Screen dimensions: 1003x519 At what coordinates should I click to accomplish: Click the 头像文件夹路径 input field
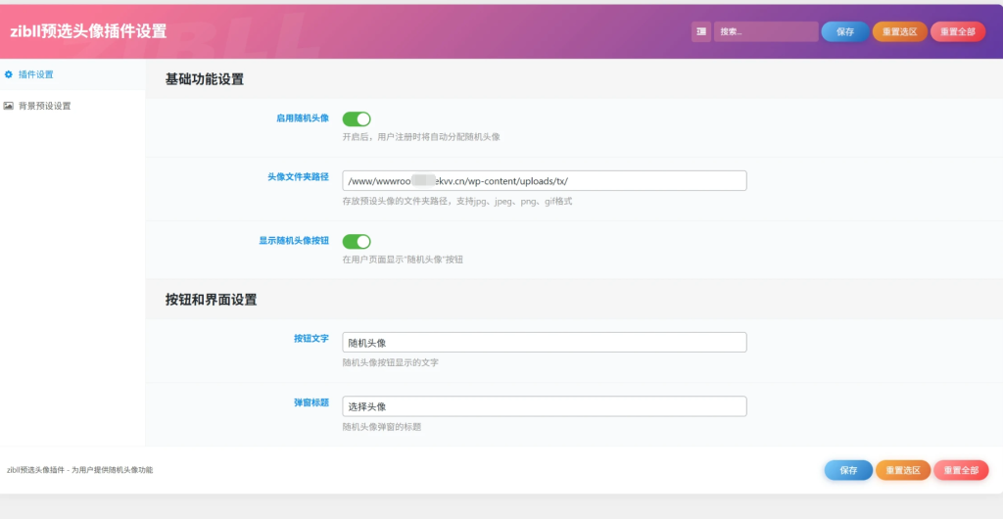[x=545, y=181]
